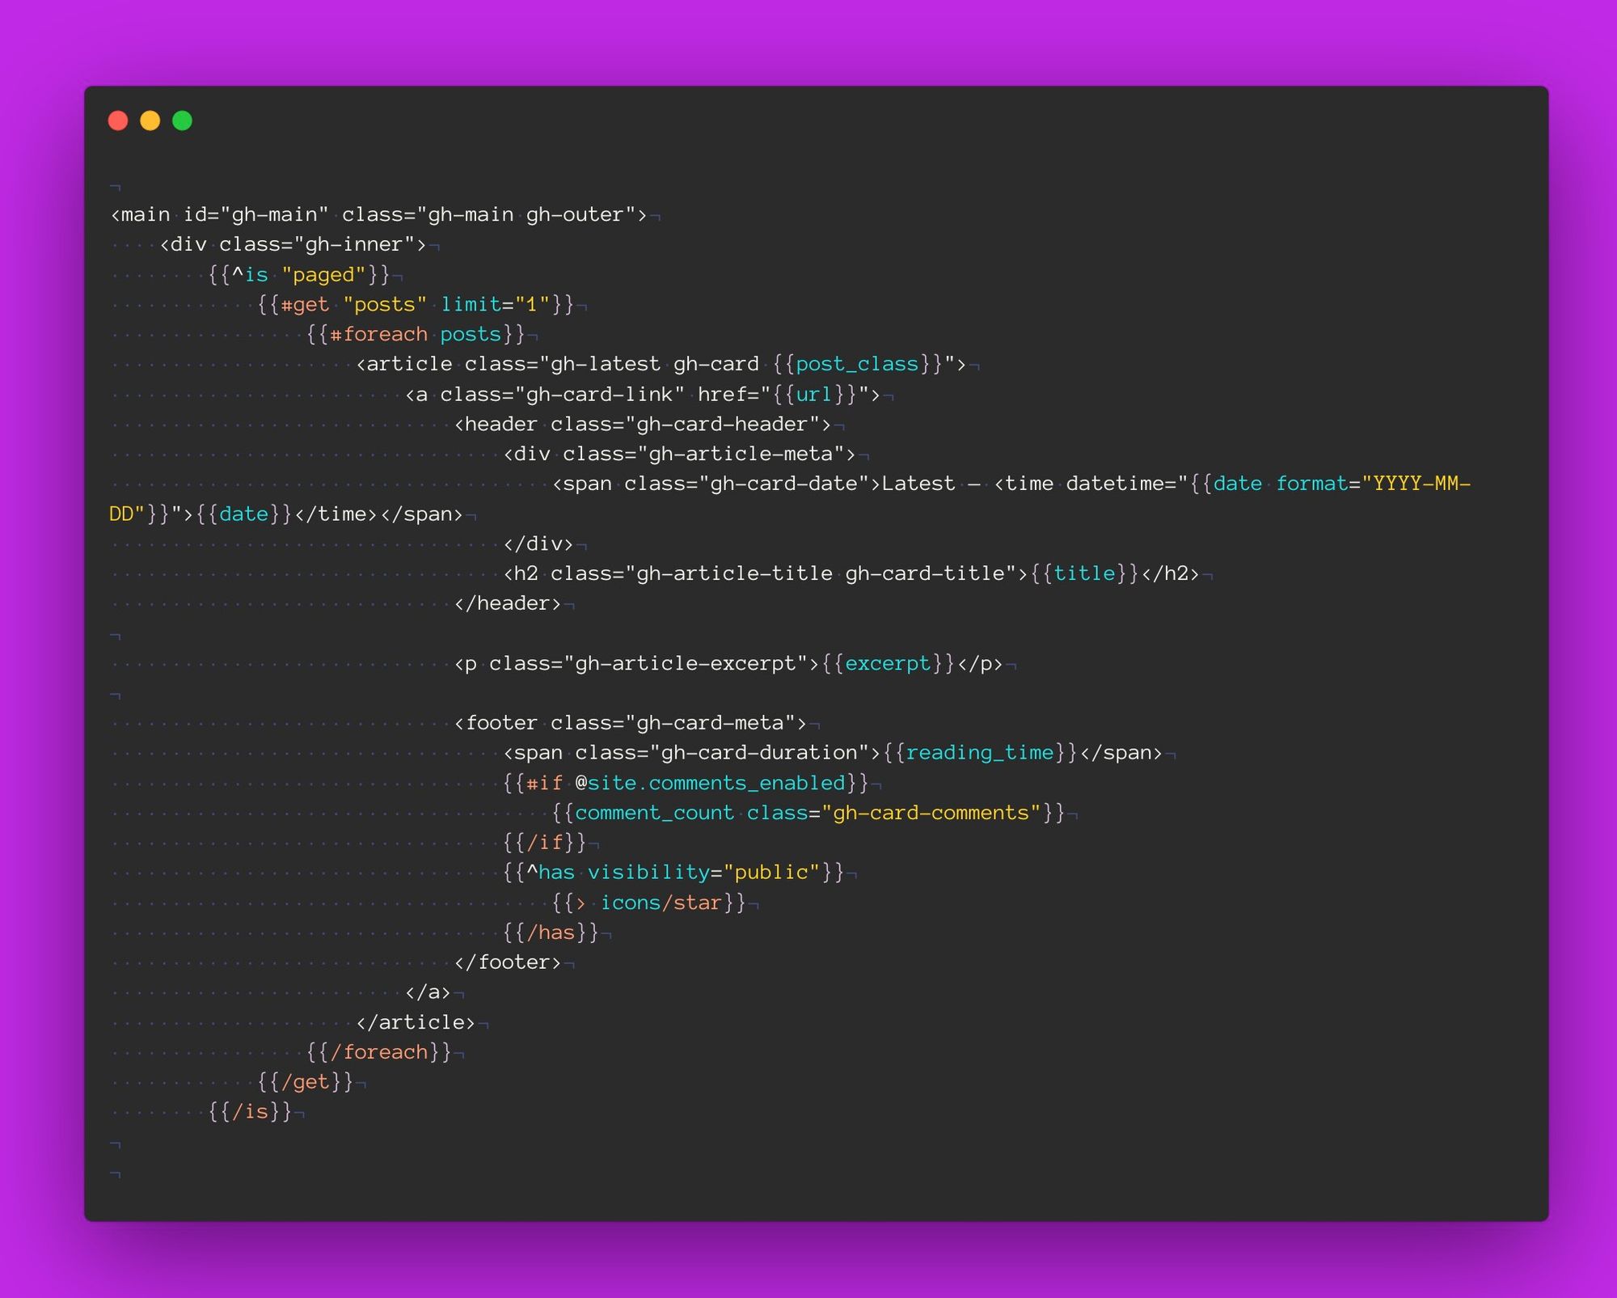Click the span class="gh-card-date" text
Image resolution: width=1617 pixels, height=1298 pixels.
(716, 484)
